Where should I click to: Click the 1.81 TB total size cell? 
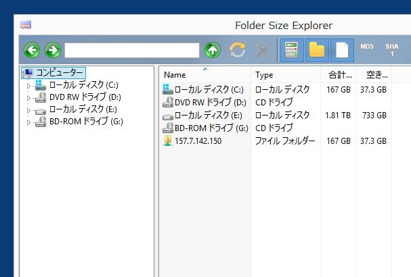(x=338, y=116)
